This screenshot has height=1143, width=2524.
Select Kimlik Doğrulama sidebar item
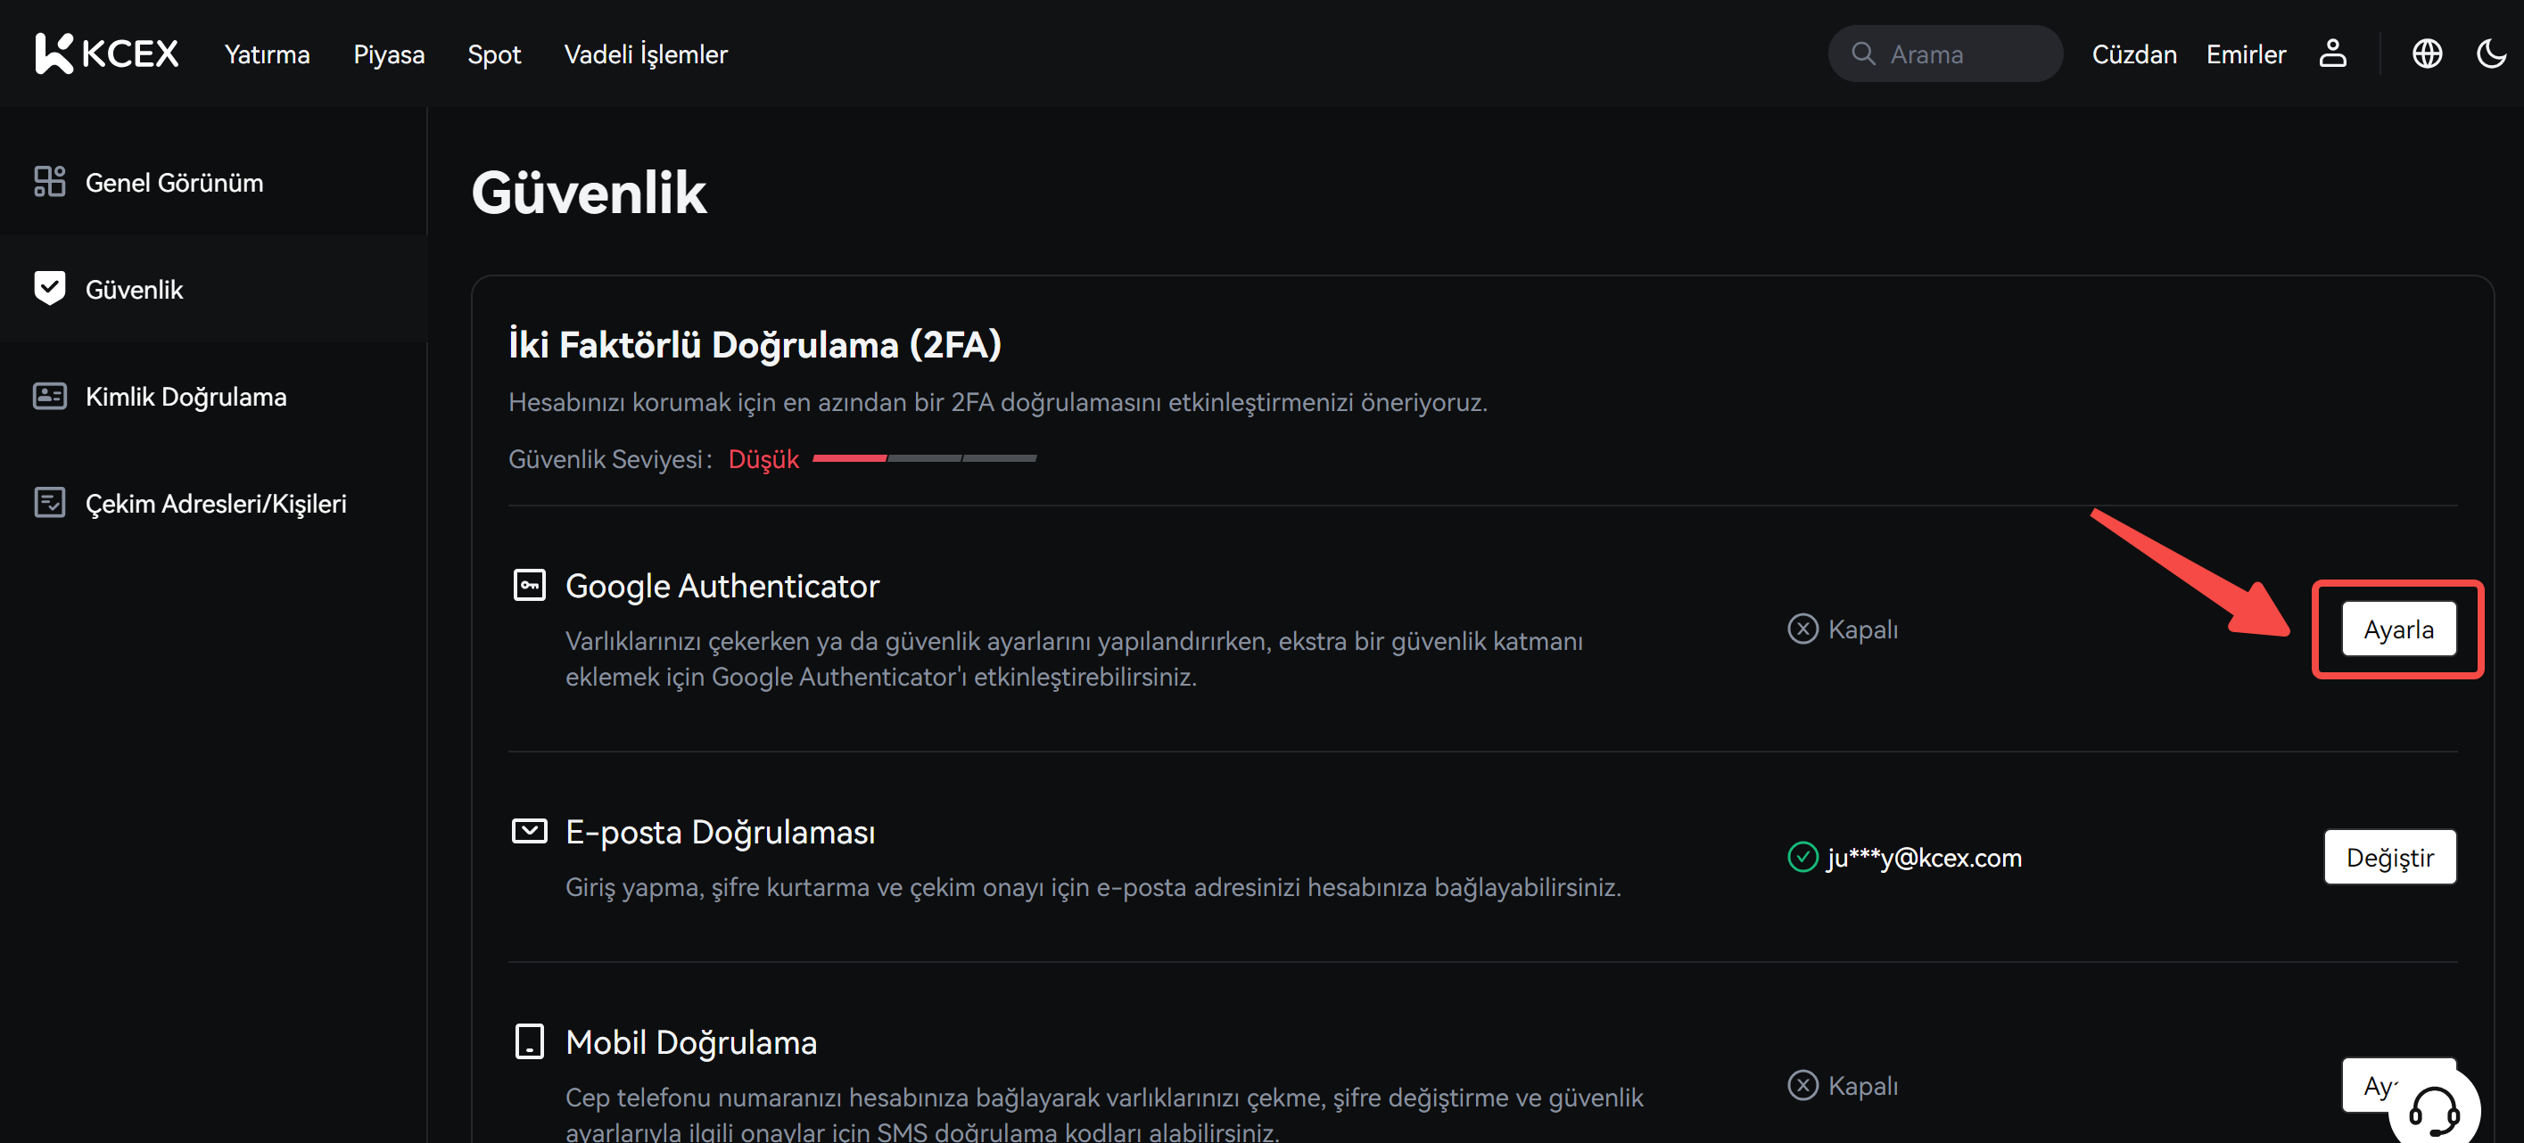186,396
